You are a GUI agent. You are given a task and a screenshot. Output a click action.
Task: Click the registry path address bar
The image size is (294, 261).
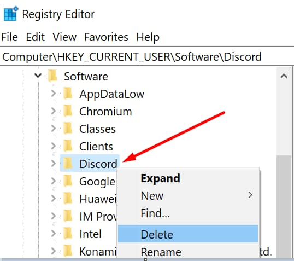146,56
